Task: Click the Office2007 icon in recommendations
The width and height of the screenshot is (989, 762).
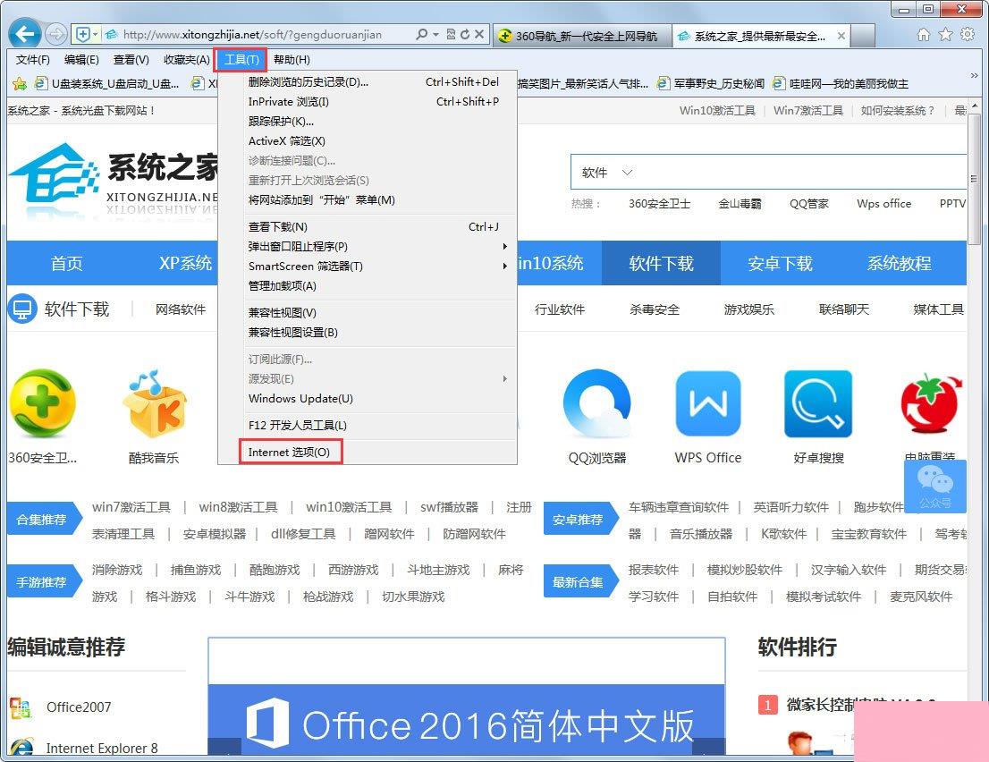Action: [x=21, y=707]
